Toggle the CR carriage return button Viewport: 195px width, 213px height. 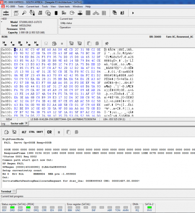point(49,132)
